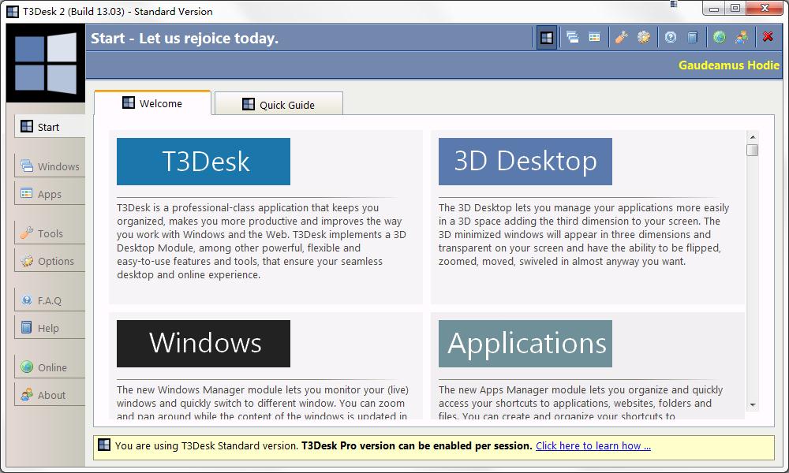
Task: Click the scroll down arrow of the Welcome panel
Action: tap(752, 404)
